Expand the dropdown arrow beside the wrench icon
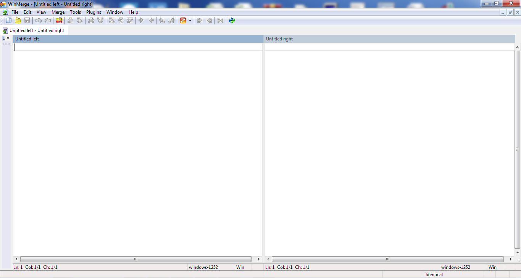The image size is (521, 278). [x=190, y=21]
